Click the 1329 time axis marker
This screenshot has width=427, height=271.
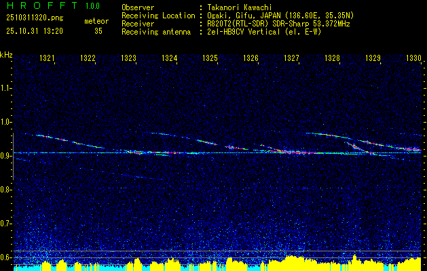[x=373, y=58]
